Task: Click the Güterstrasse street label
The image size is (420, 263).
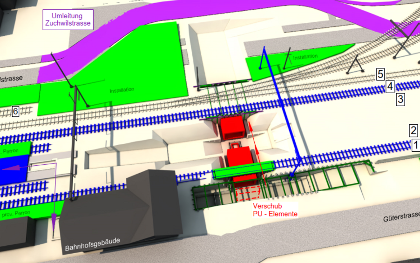Action: pyautogui.click(x=401, y=218)
